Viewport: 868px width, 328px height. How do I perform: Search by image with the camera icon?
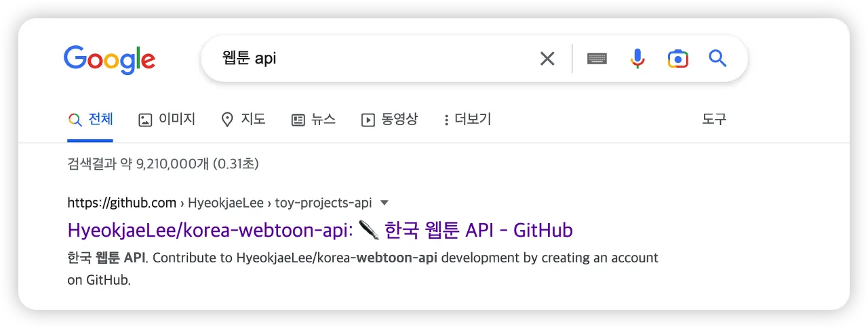coord(677,59)
